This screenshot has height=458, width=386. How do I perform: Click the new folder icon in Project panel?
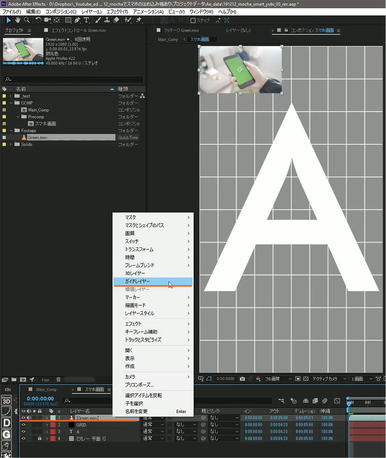14,379
